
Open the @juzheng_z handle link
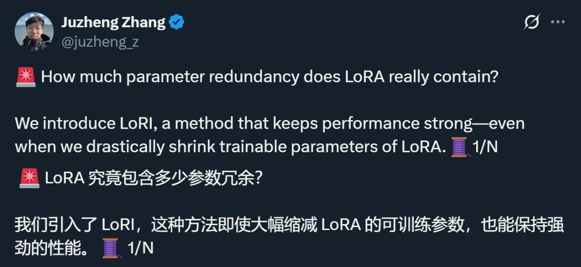click(x=100, y=42)
